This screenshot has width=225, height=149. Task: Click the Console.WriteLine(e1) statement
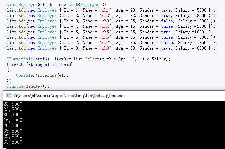[x=42, y=75]
